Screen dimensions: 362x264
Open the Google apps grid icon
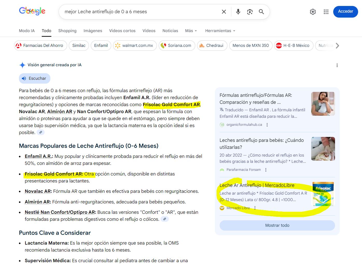[326, 12]
